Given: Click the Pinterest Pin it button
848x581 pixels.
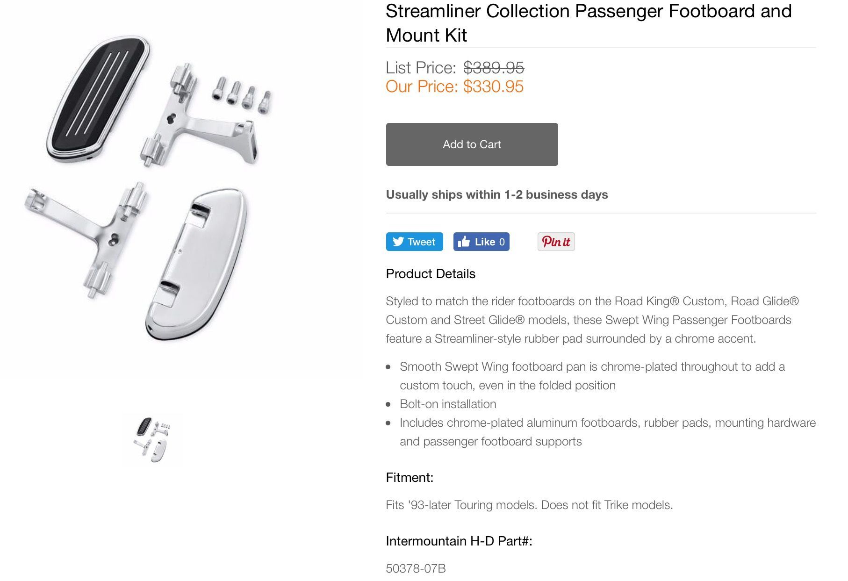Looking at the screenshot, I should [556, 242].
